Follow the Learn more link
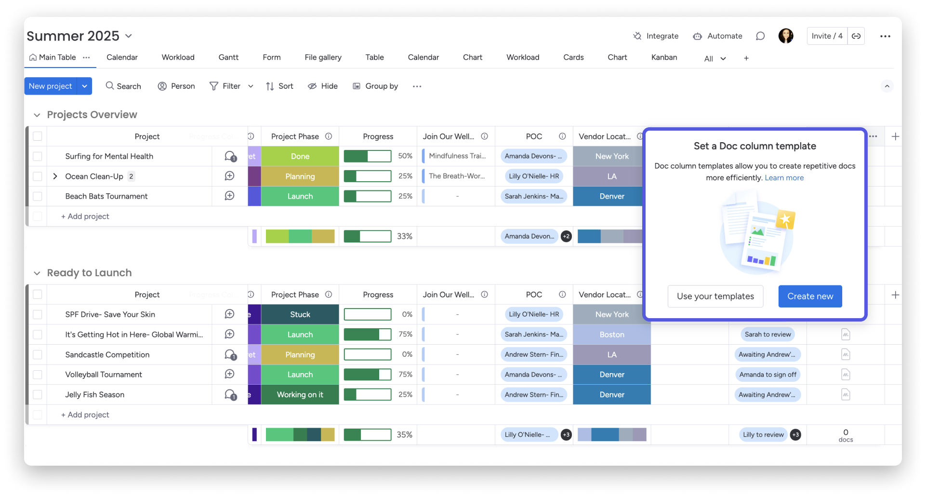 click(x=784, y=178)
